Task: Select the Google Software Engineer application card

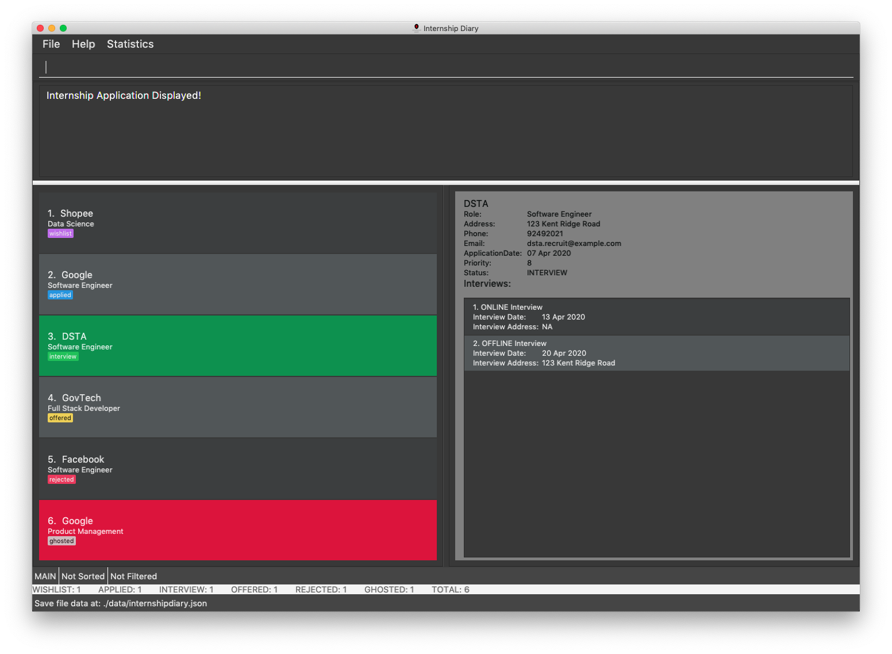Action: pyautogui.click(x=238, y=284)
